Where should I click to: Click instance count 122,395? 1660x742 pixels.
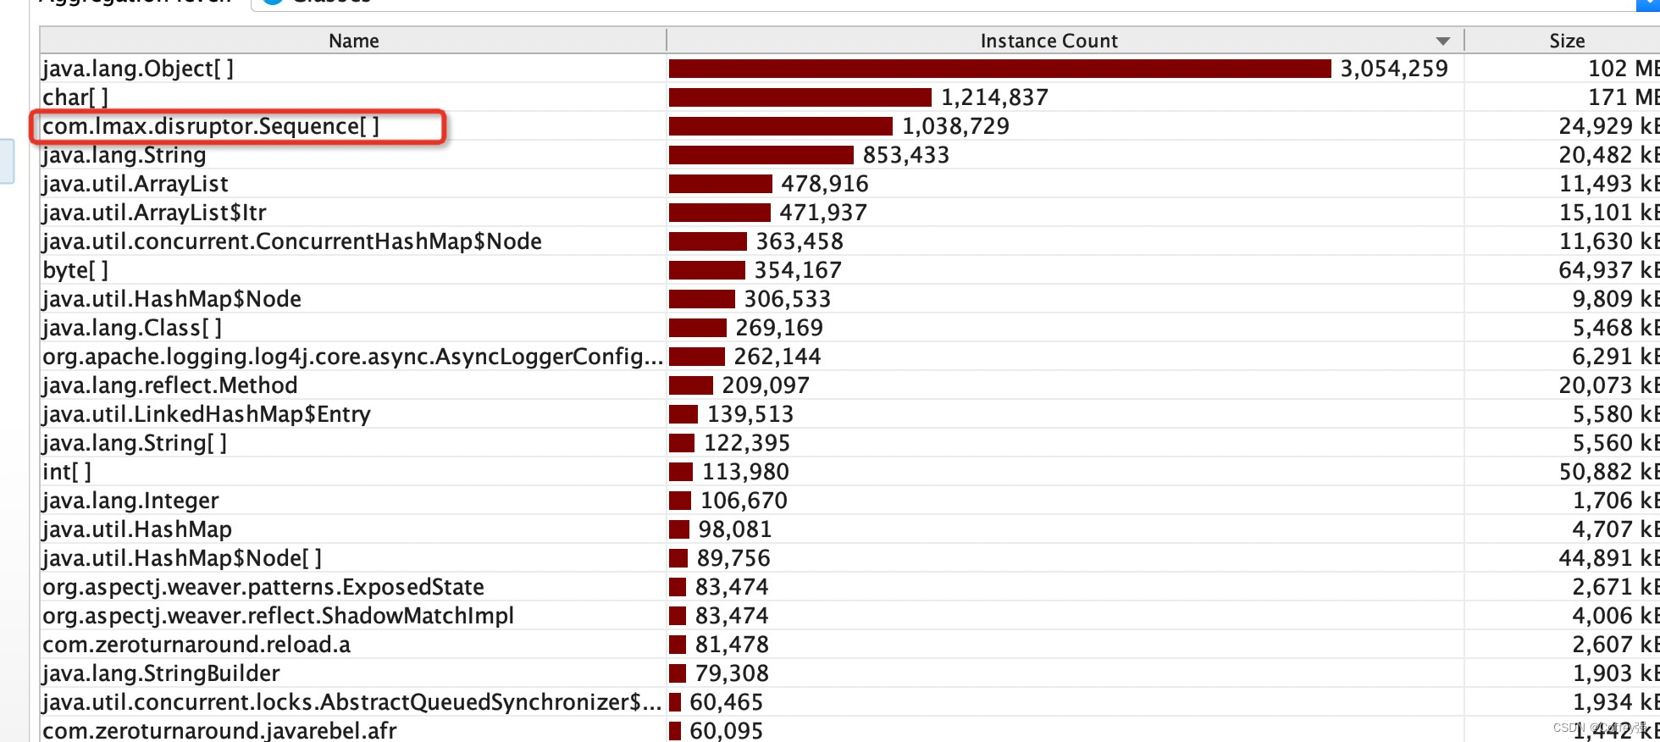tap(747, 443)
